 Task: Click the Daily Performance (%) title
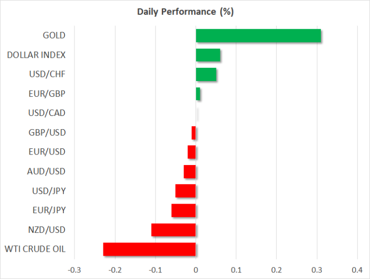[x=185, y=12]
